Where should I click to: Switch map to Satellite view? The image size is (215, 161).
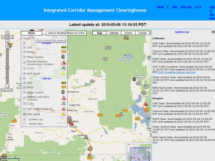114,33
